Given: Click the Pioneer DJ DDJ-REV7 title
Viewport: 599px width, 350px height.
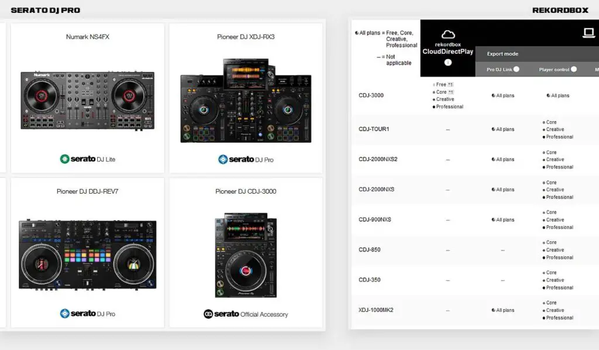Looking at the screenshot, I should 88,191.
